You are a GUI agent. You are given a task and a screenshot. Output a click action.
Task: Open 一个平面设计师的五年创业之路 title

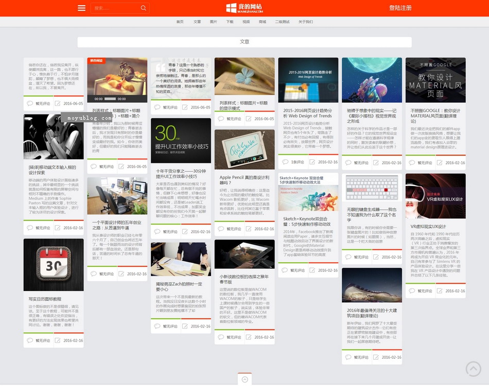pos(117,225)
